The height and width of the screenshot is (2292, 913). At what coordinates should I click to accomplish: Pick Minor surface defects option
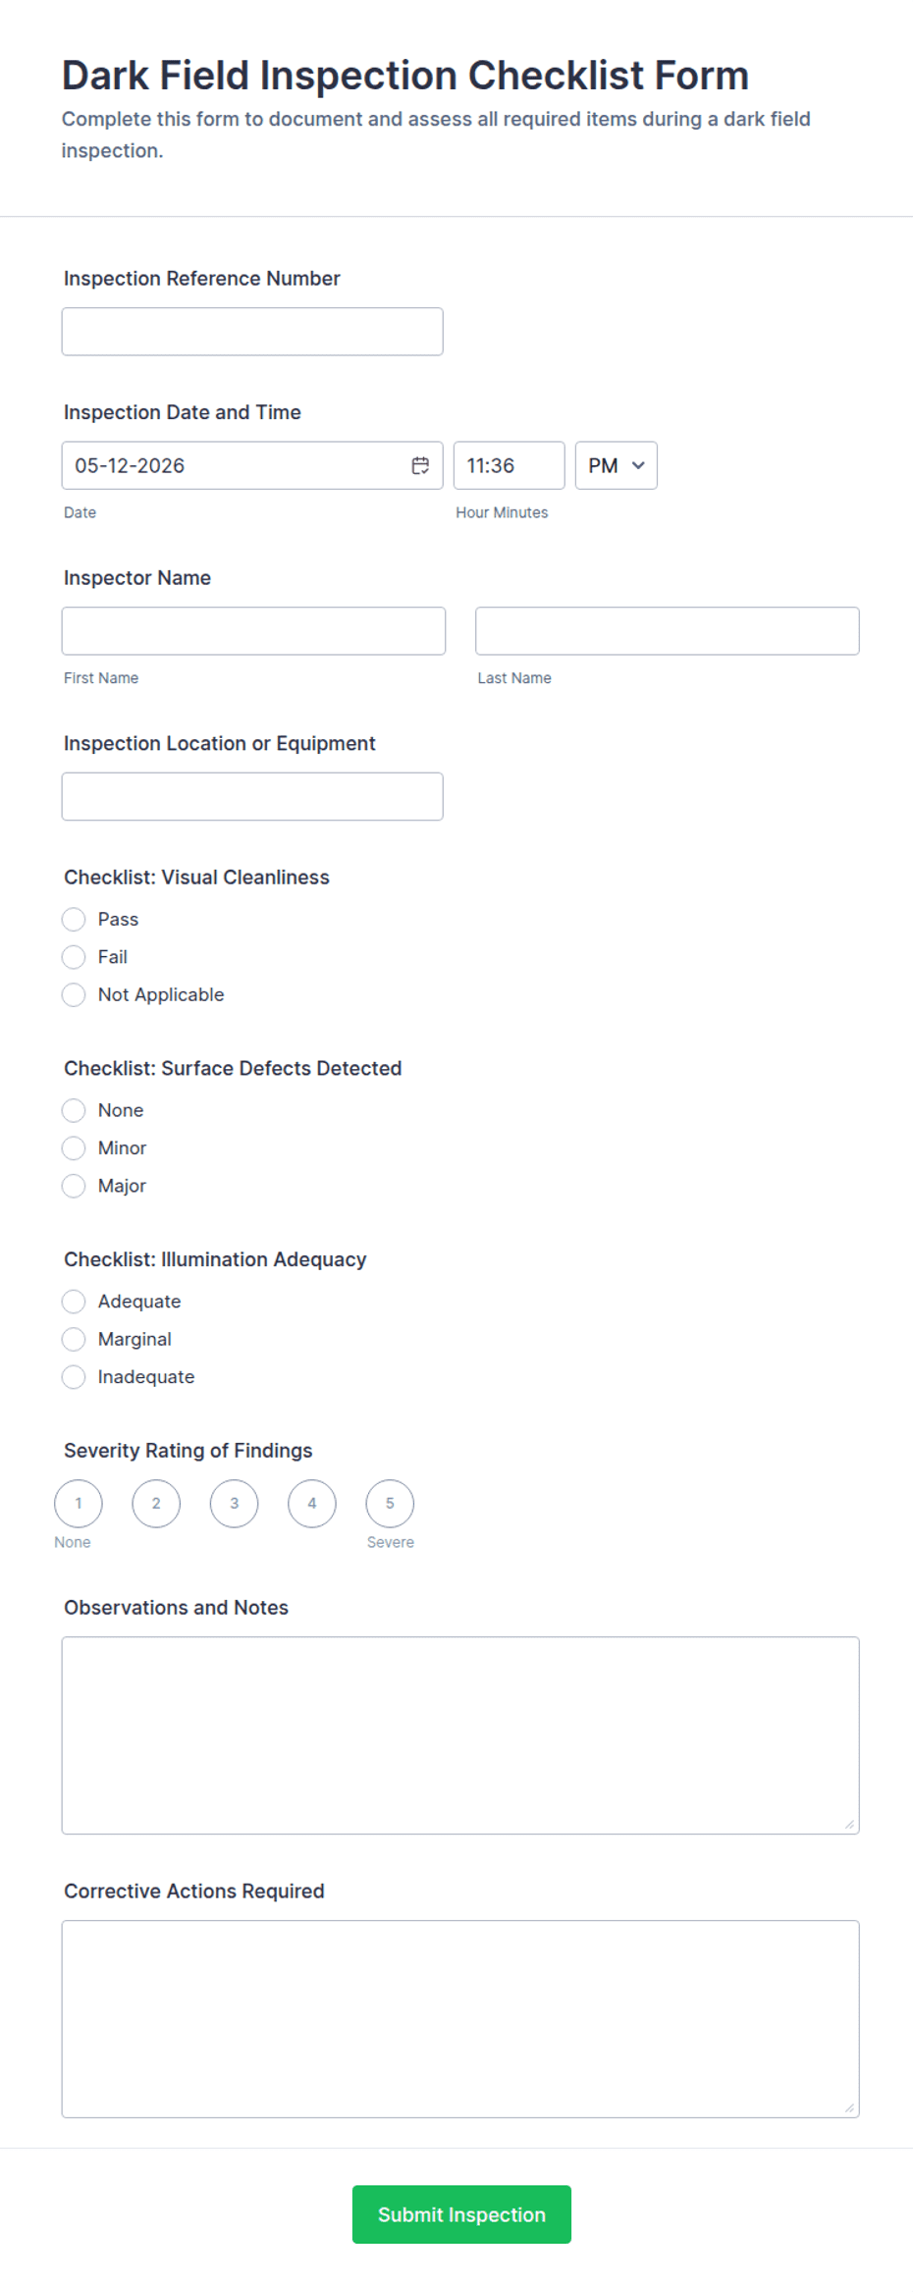pyautogui.click(x=74, y=1147)
